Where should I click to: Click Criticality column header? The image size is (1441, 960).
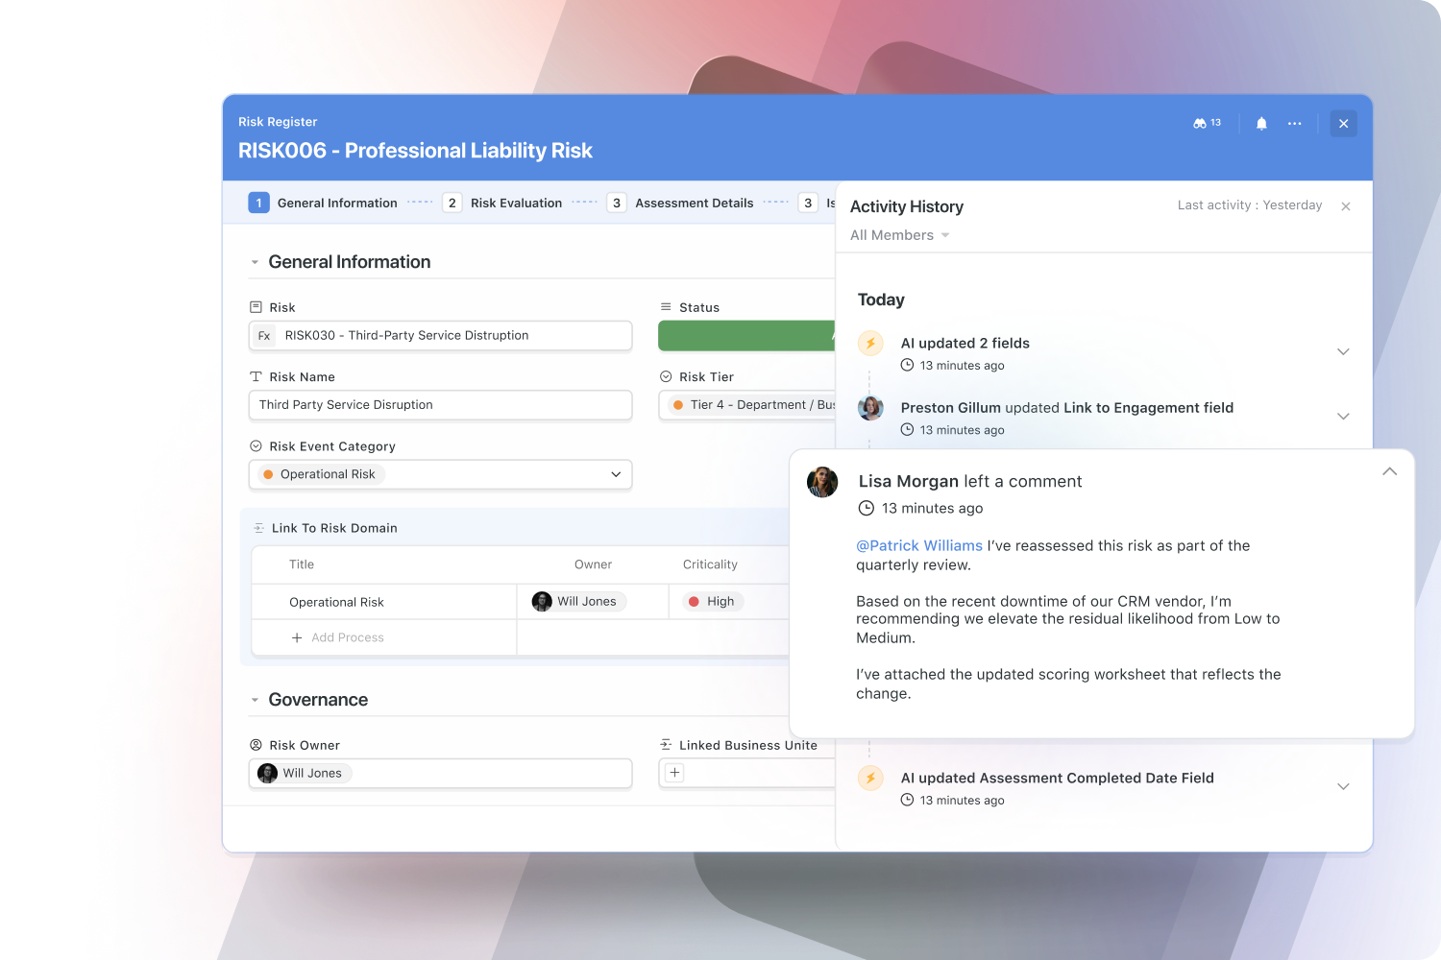pos(710,564)
